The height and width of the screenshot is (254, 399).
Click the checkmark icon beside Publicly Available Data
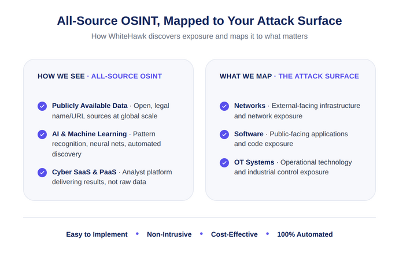pos(42,106)
